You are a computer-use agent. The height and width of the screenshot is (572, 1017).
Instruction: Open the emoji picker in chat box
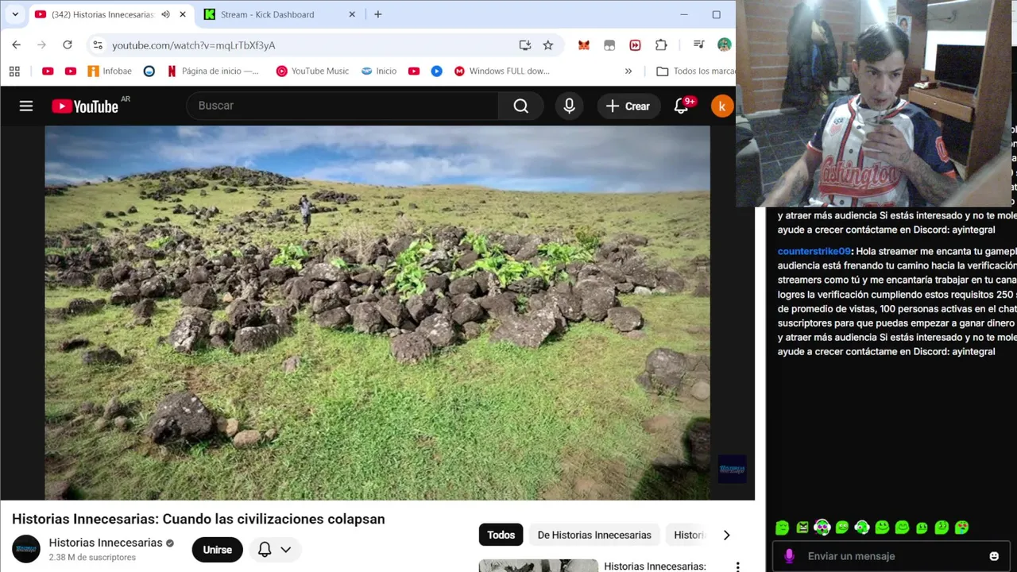pos(994,556)
